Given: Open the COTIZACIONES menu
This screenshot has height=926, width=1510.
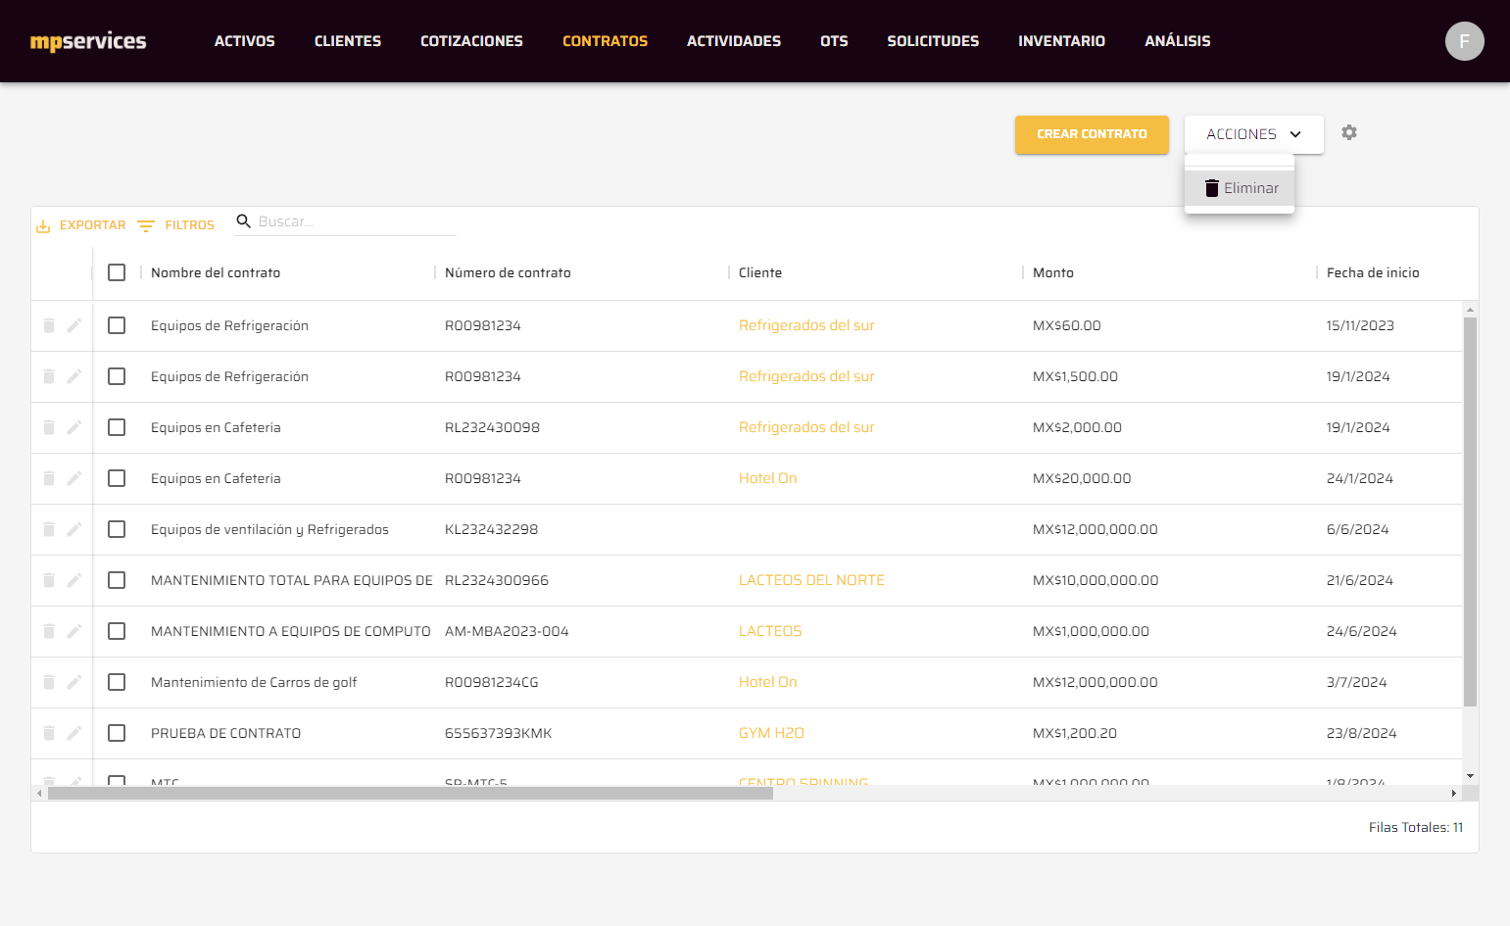Looking at the screenshot, I should [471, 41].
